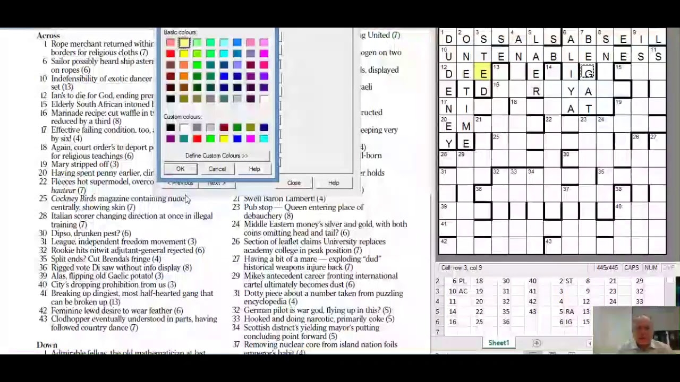The height and width of the screenshot is (382, 680).
Task: Open the Define Custom Colours panel
Action: pos(216,155)
